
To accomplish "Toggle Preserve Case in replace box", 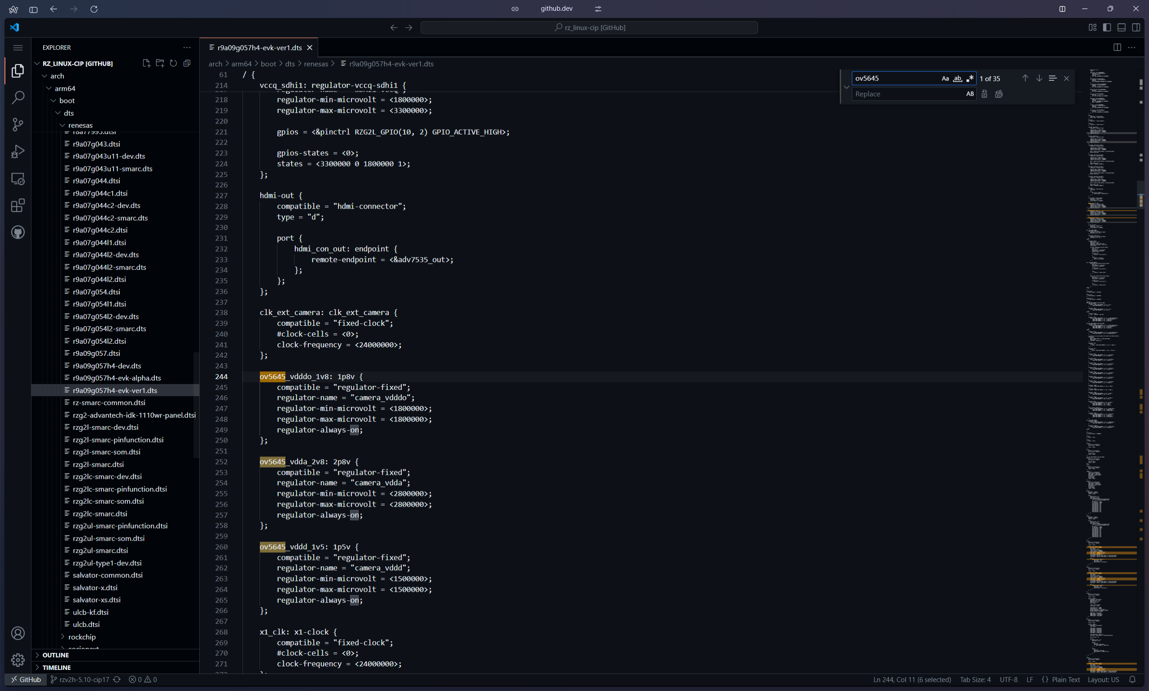I will [970, 94].
